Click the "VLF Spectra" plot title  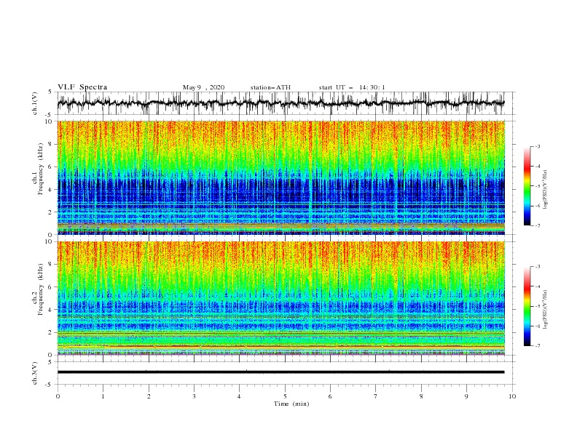click(82, 87)
